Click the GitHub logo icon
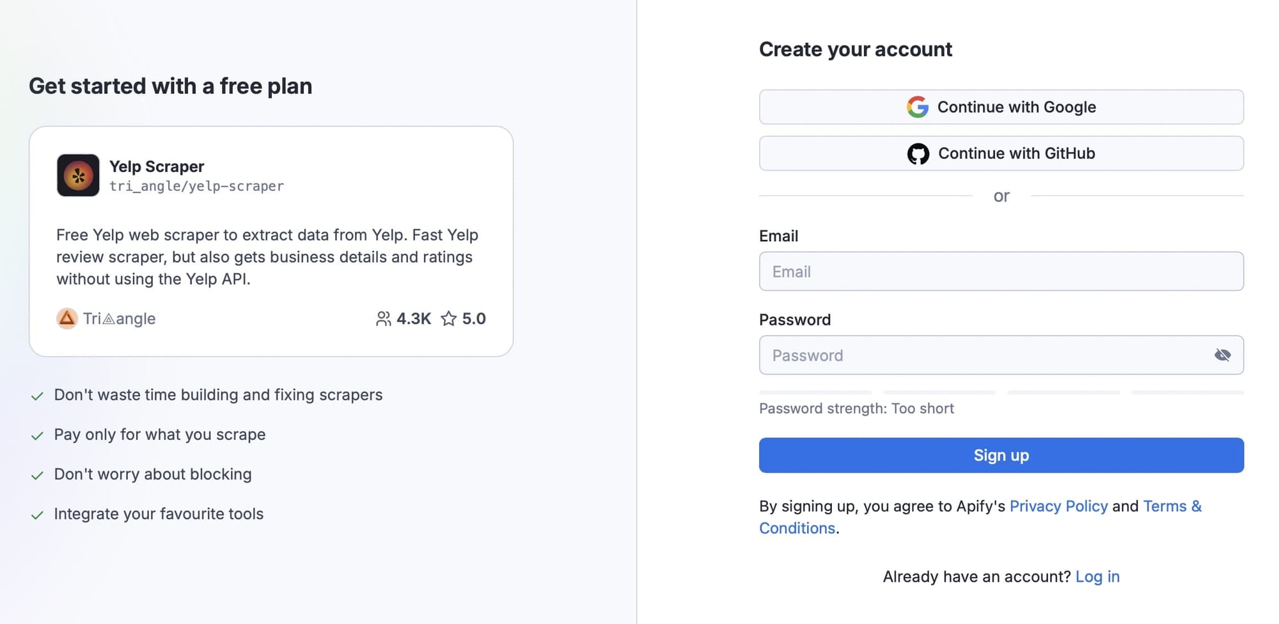 pos(919,153)
